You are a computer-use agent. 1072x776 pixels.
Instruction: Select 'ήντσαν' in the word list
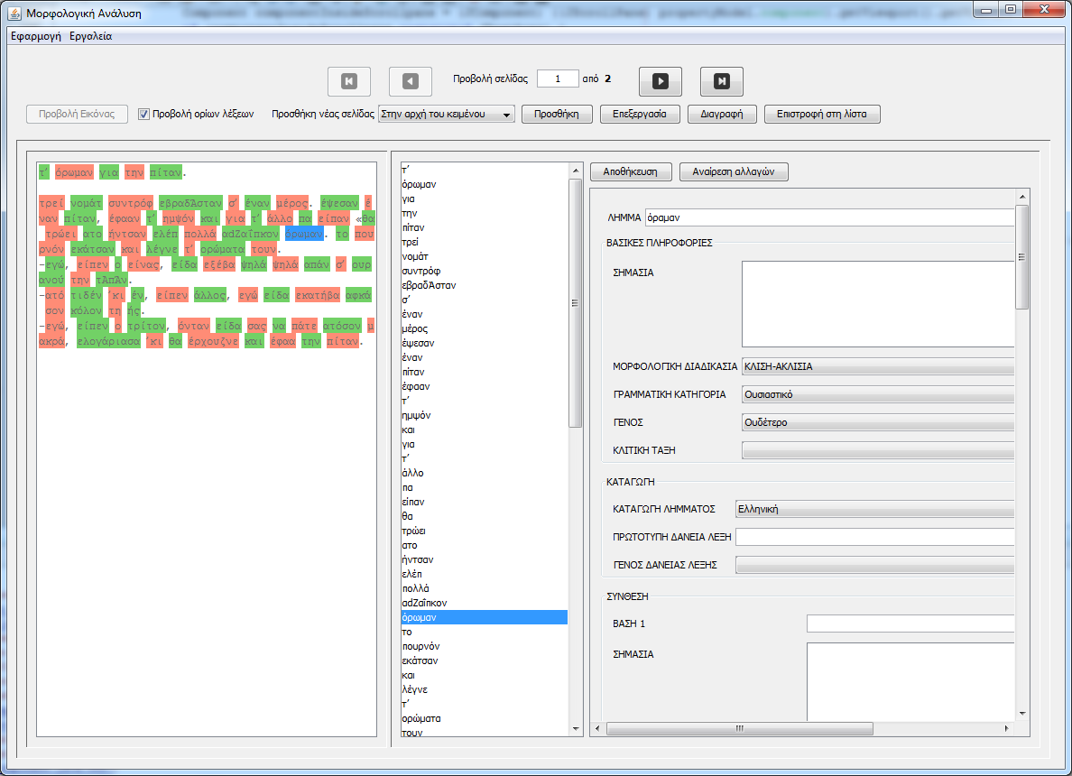[x=484, y=559]
